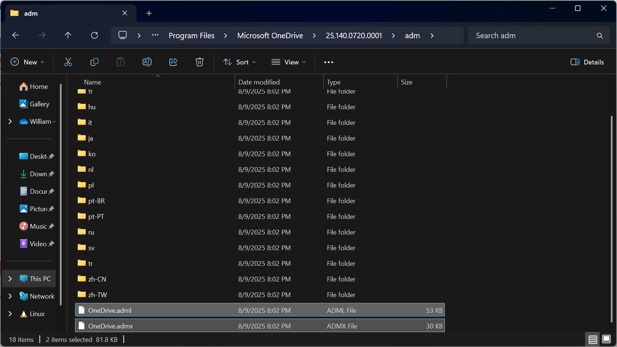Navigate back to previous folder
The width and height of the screenshot is (617, 347).
point(16,35)
